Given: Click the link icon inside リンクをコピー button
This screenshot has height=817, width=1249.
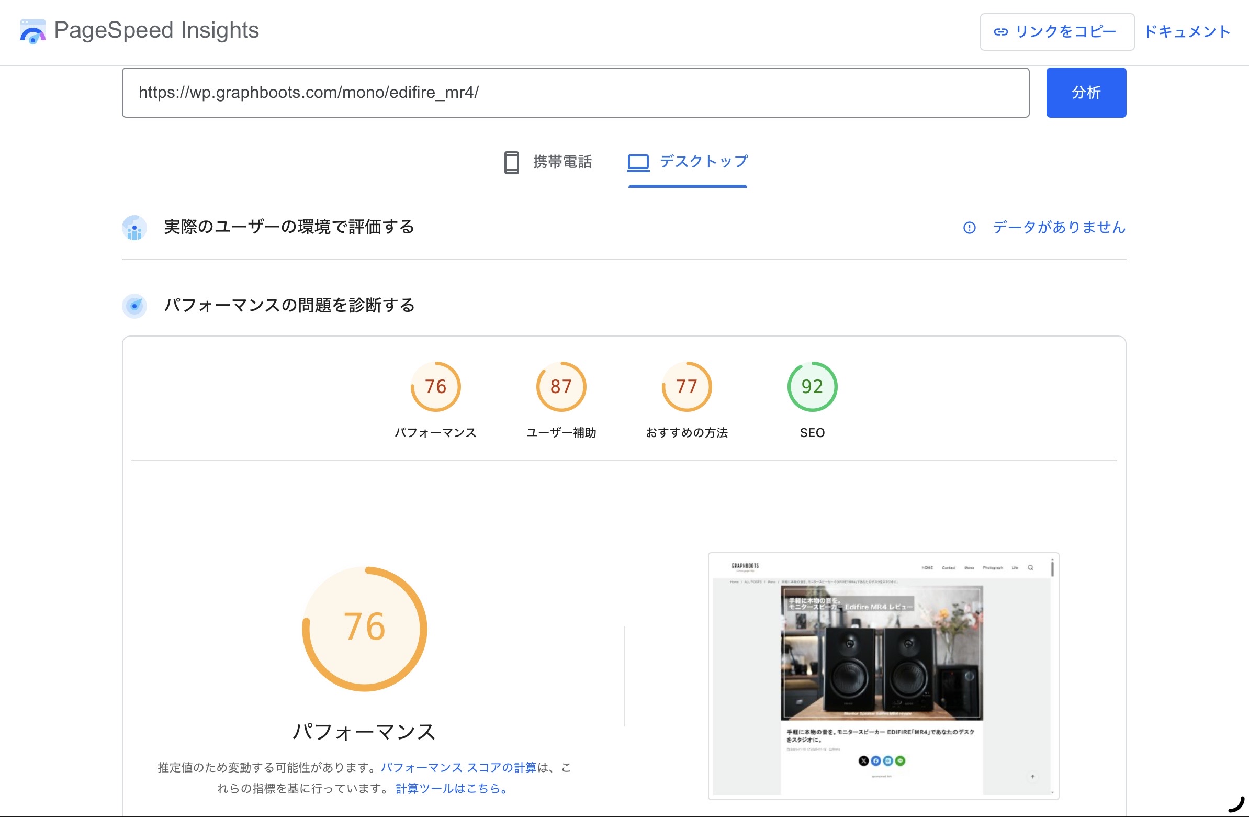Looking at the screenshot, I should [x=1002, y=32].
